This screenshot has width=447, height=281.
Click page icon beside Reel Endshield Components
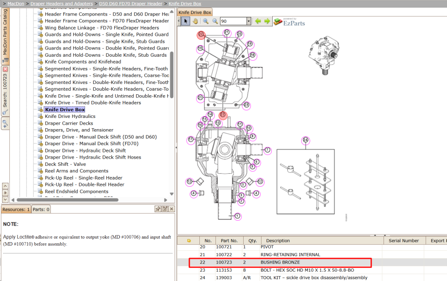pyautogui.click(x=40, y=192)
